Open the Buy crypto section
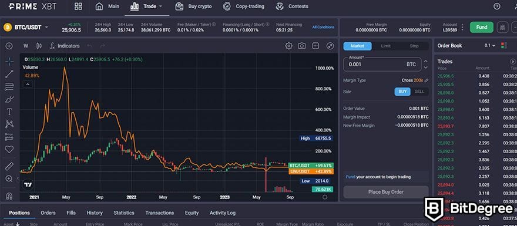This screenshot has height=226, width=517. (x=193, y=6)
